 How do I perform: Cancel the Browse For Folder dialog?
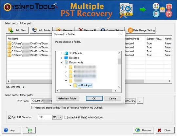[113, 98]
